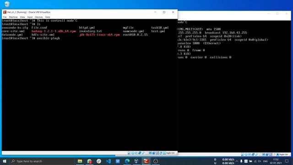The image size is (293, 165).
Task: Open VirtualBox Manager cube icon in taskbar
Action: [136, 161]
